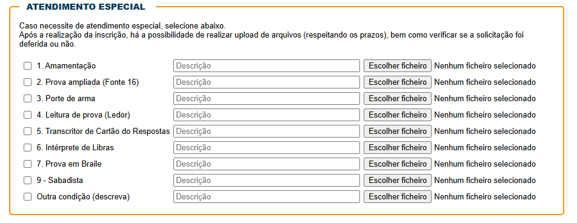Screen dimensions: 577x223
Task: Select the Outra condição (descreva) checkbox
Action: coord(28,197)
